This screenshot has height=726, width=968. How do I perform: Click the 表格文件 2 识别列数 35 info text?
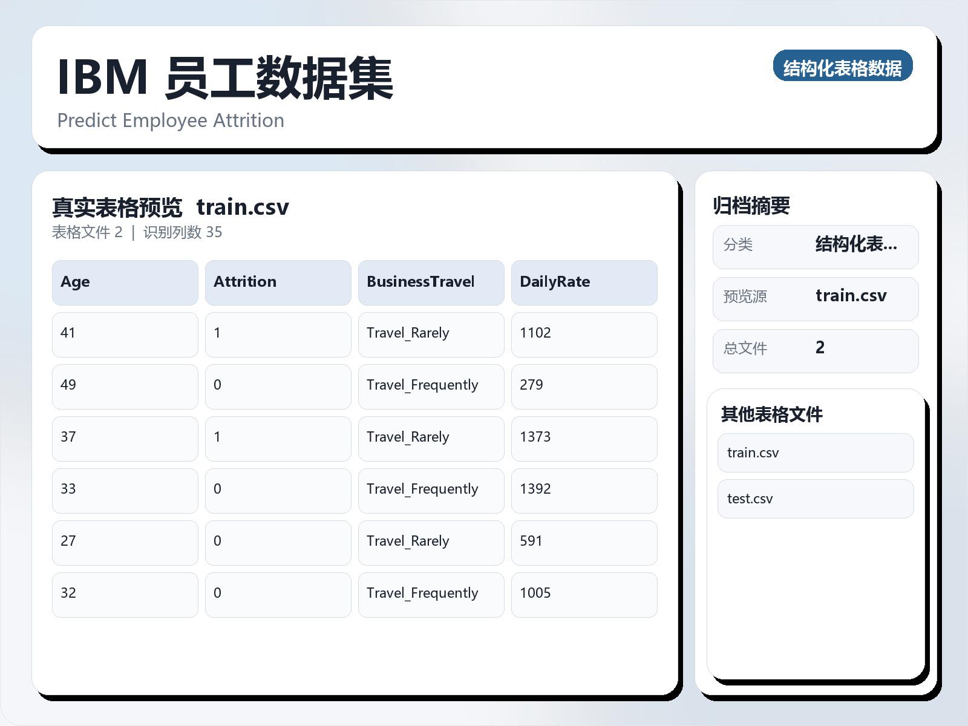pyautogui.click(x=137, y=232)
